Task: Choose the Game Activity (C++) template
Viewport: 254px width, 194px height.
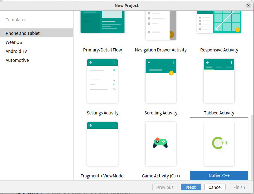Action: (x=161, y=144)
